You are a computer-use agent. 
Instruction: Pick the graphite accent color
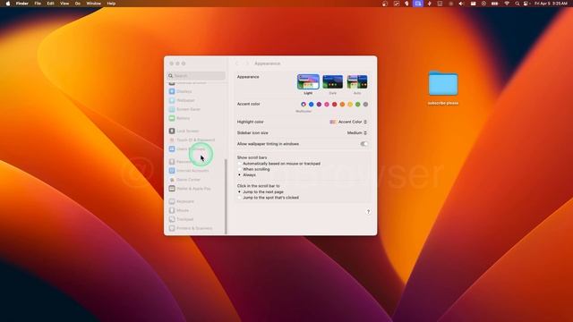click(x=365, y=105)
